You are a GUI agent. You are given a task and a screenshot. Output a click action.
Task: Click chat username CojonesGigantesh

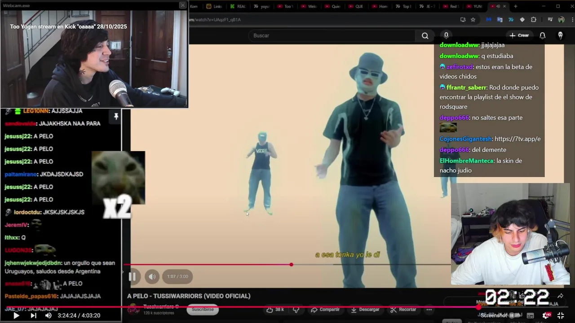point(465,139)
